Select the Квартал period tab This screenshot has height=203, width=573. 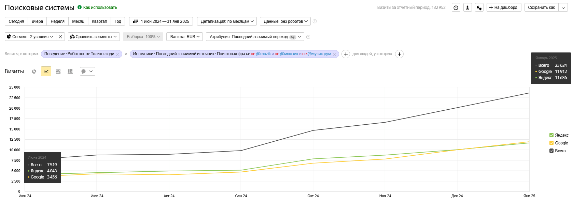click(99, 21)
